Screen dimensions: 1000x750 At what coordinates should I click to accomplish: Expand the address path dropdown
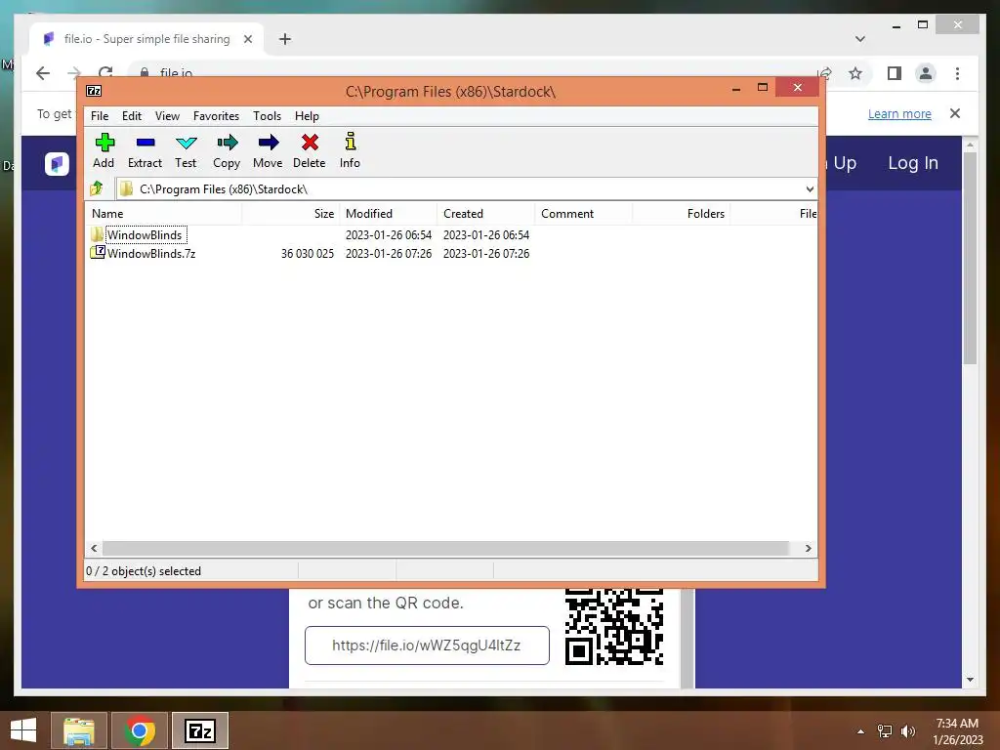pyautogui.click(x=810, y=189)
